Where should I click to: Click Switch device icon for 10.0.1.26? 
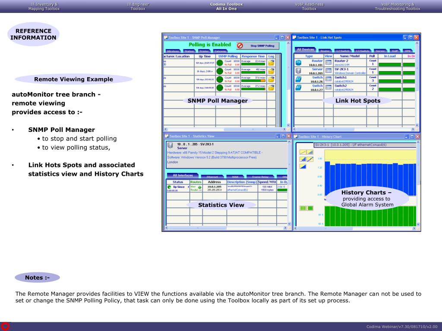[298, 79]
